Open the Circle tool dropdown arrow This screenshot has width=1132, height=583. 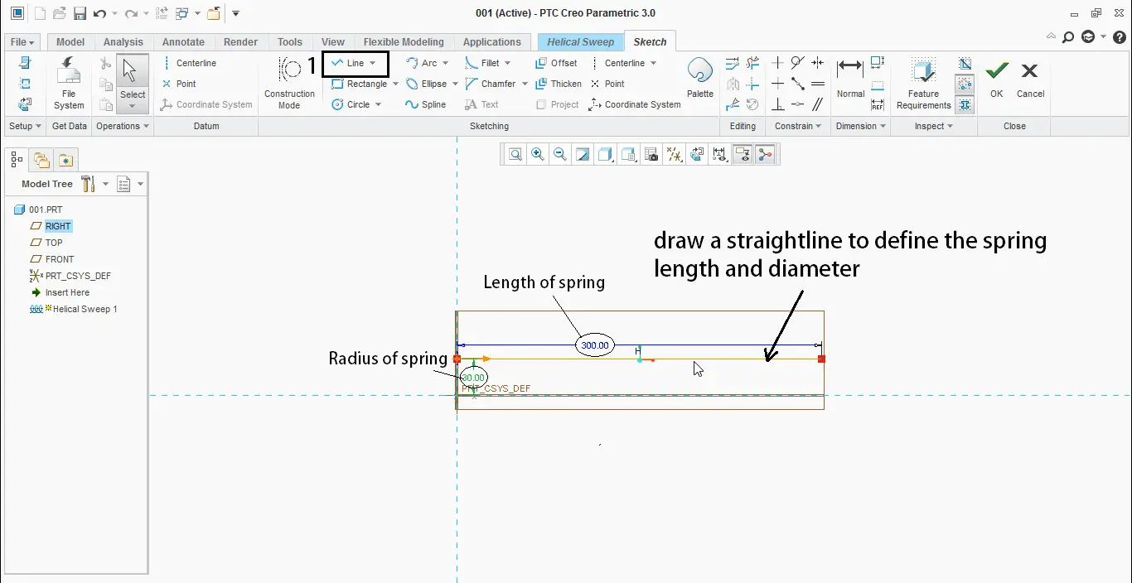379,105
